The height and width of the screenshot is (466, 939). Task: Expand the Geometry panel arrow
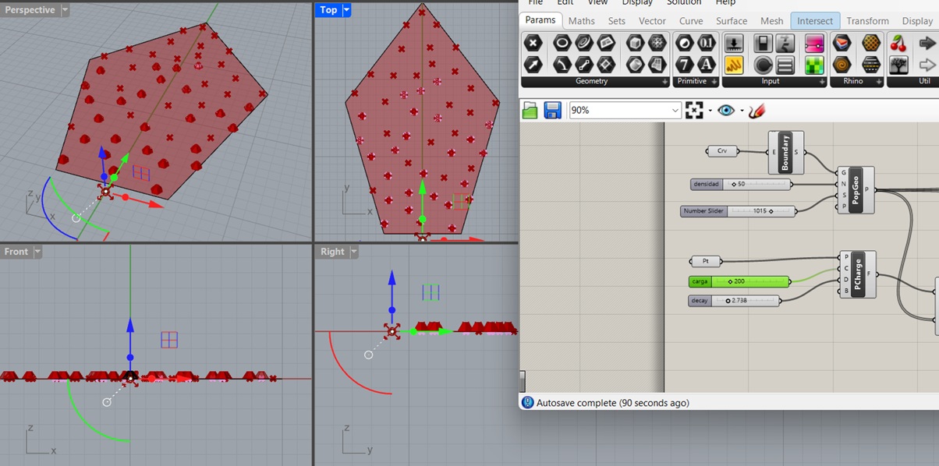(665, 82)
